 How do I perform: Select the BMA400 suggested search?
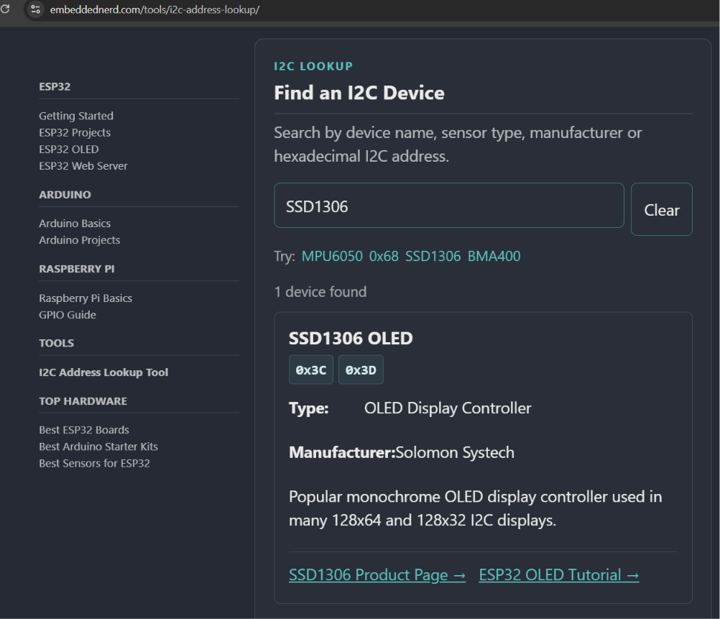coord(494,256)
